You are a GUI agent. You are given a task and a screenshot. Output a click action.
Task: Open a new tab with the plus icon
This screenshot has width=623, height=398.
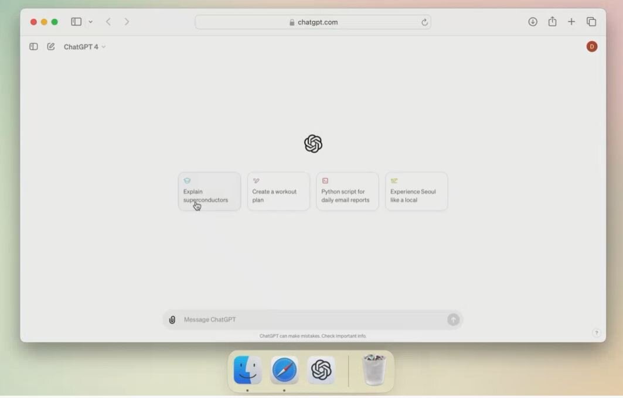pyautogui.click(x=571, y=22)
